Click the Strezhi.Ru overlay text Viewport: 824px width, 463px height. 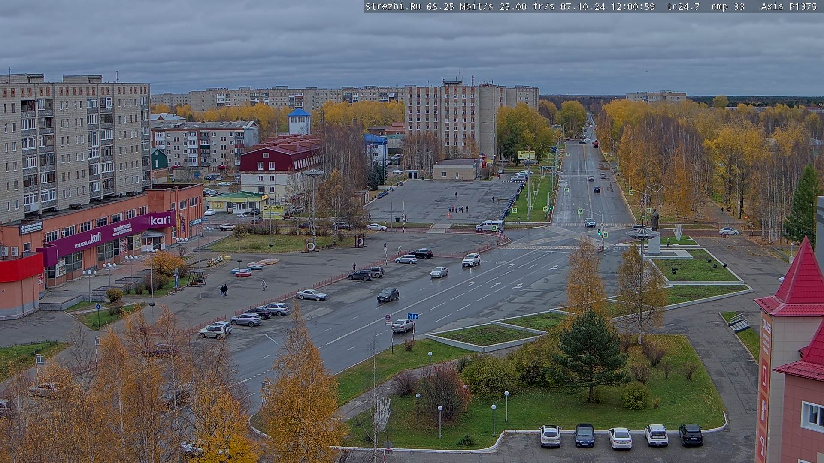(393, 6)
